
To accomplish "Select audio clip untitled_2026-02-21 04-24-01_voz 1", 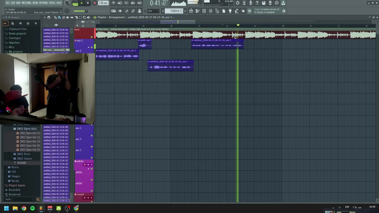I will point(171,65).
